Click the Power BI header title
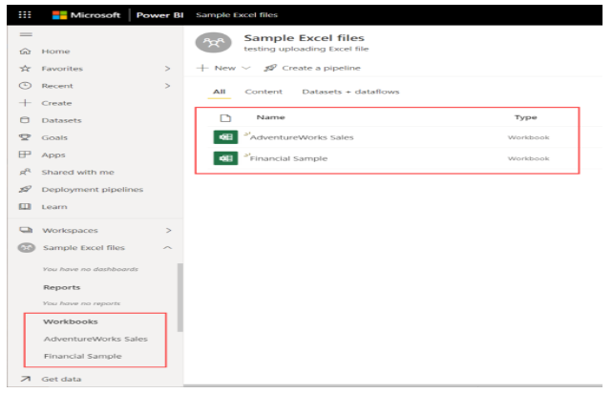The image size is (613, 393). click(159, 15)
